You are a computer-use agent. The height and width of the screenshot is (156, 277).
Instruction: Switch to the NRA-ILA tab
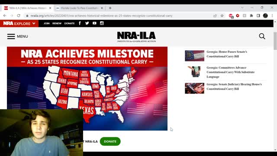[x=27, y=8]
